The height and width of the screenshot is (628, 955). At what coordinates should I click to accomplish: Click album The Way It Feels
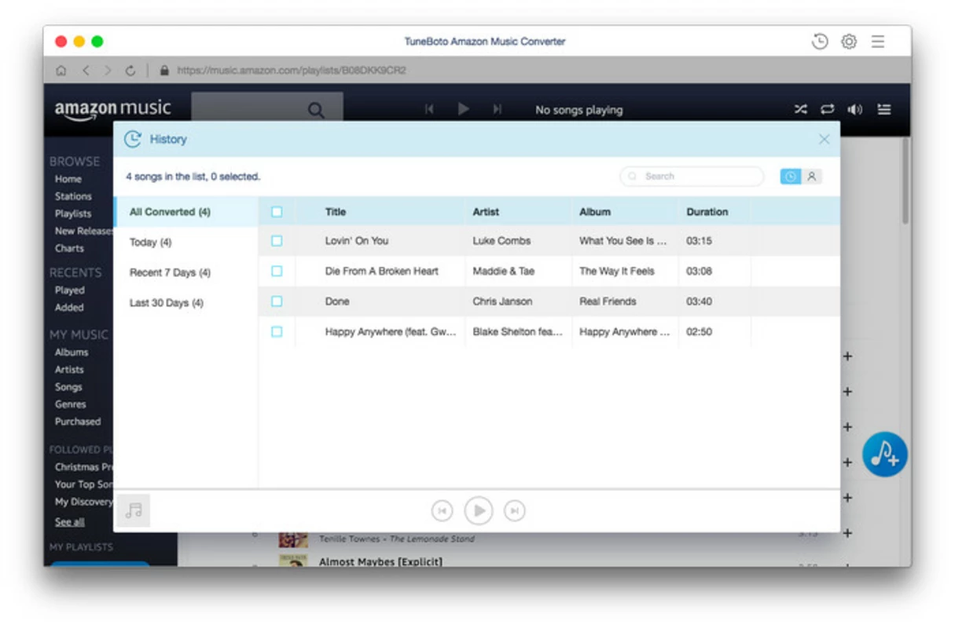tap(617, 271)
